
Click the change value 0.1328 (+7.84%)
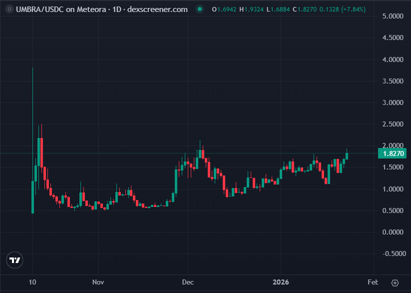click(x=342, y=9)
